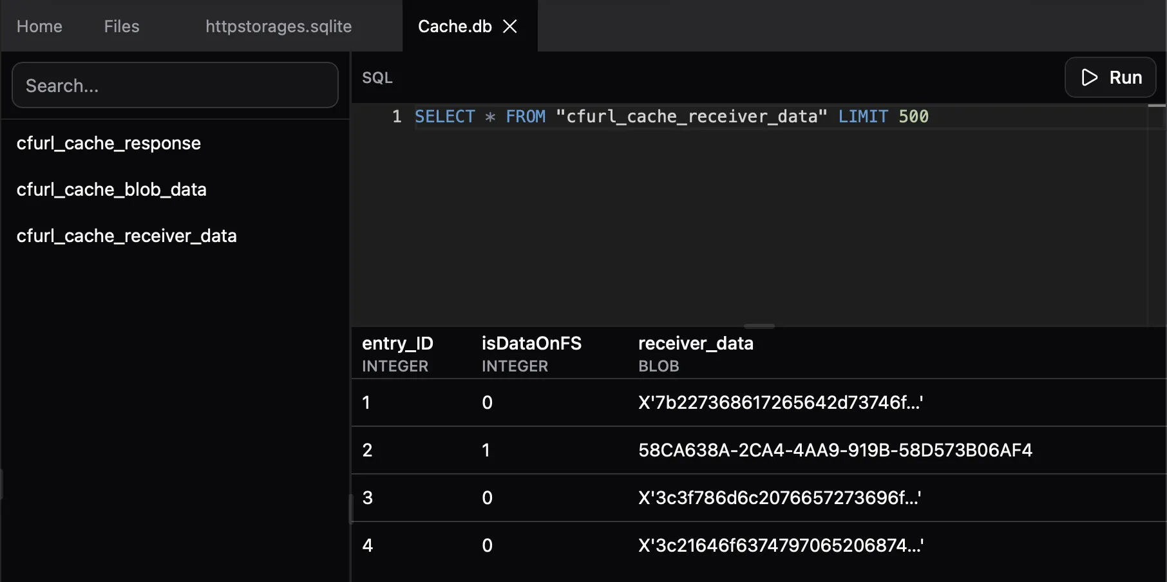Click the Search field in the sidebar

(x=175, y=85)
